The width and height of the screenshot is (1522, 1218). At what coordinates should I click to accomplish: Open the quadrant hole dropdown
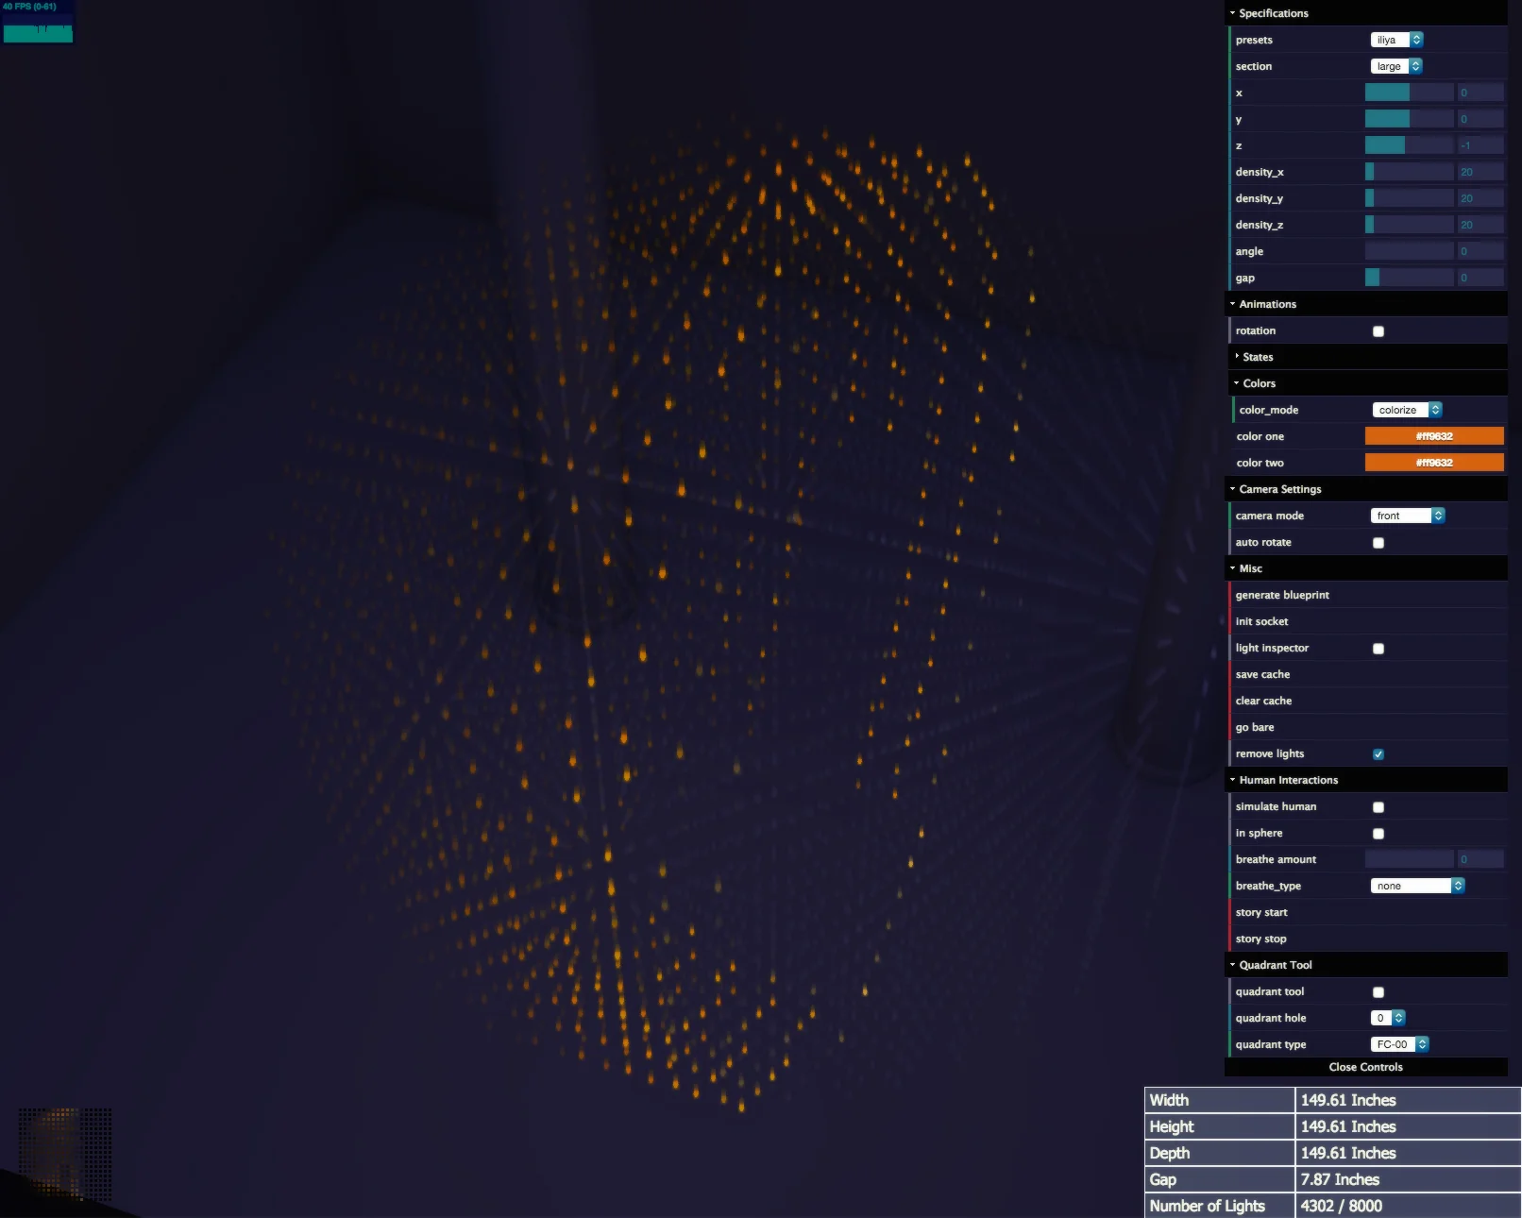1388,1018
